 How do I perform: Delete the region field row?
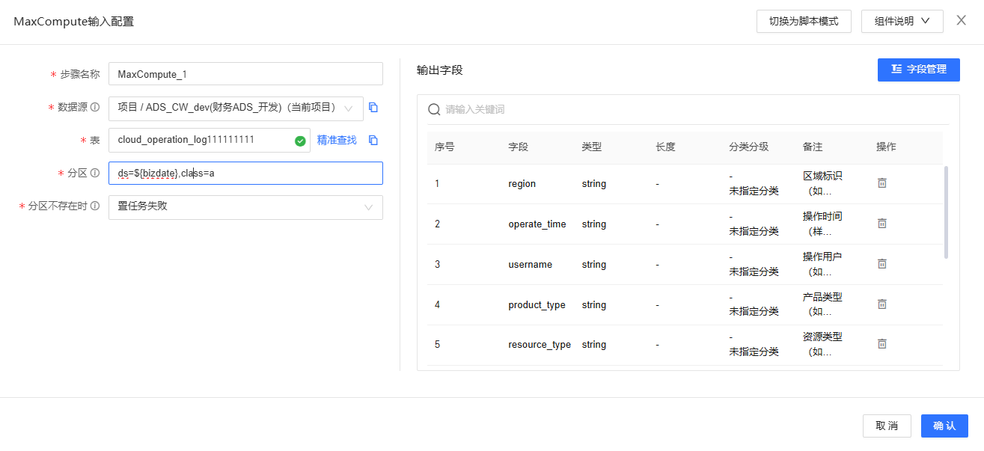click(882, 183)
